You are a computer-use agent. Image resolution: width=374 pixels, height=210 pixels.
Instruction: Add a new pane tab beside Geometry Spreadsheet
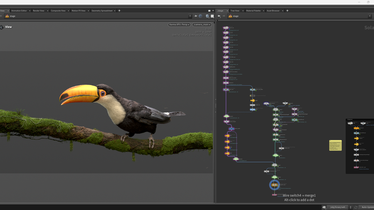coord(119,10)
